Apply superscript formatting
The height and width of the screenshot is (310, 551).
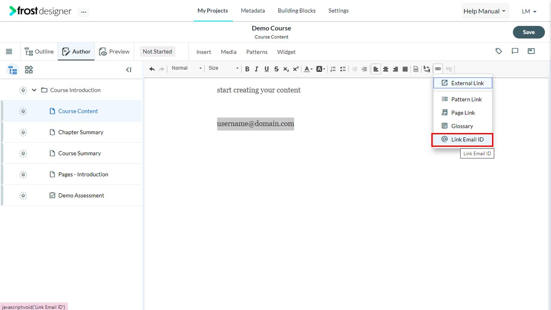pos(296,69)
